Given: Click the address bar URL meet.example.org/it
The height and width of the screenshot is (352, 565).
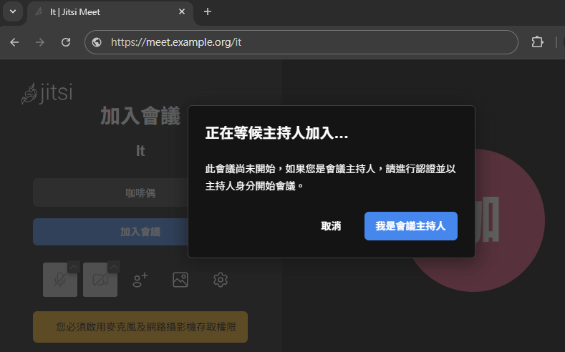Looking at the screenshot, I should tap(176, 42).
